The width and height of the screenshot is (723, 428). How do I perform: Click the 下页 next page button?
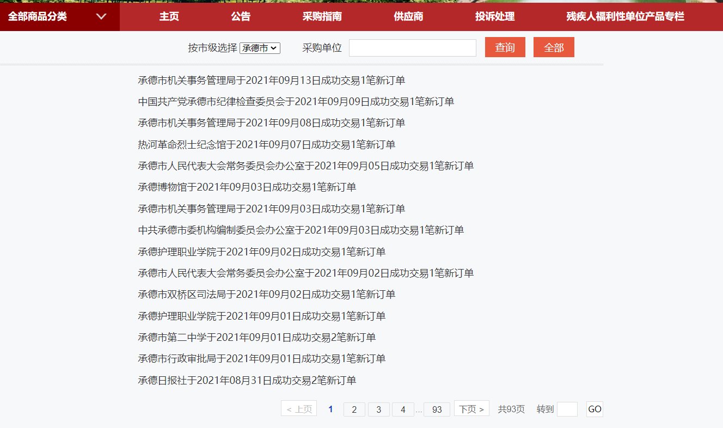pos(471,409)
